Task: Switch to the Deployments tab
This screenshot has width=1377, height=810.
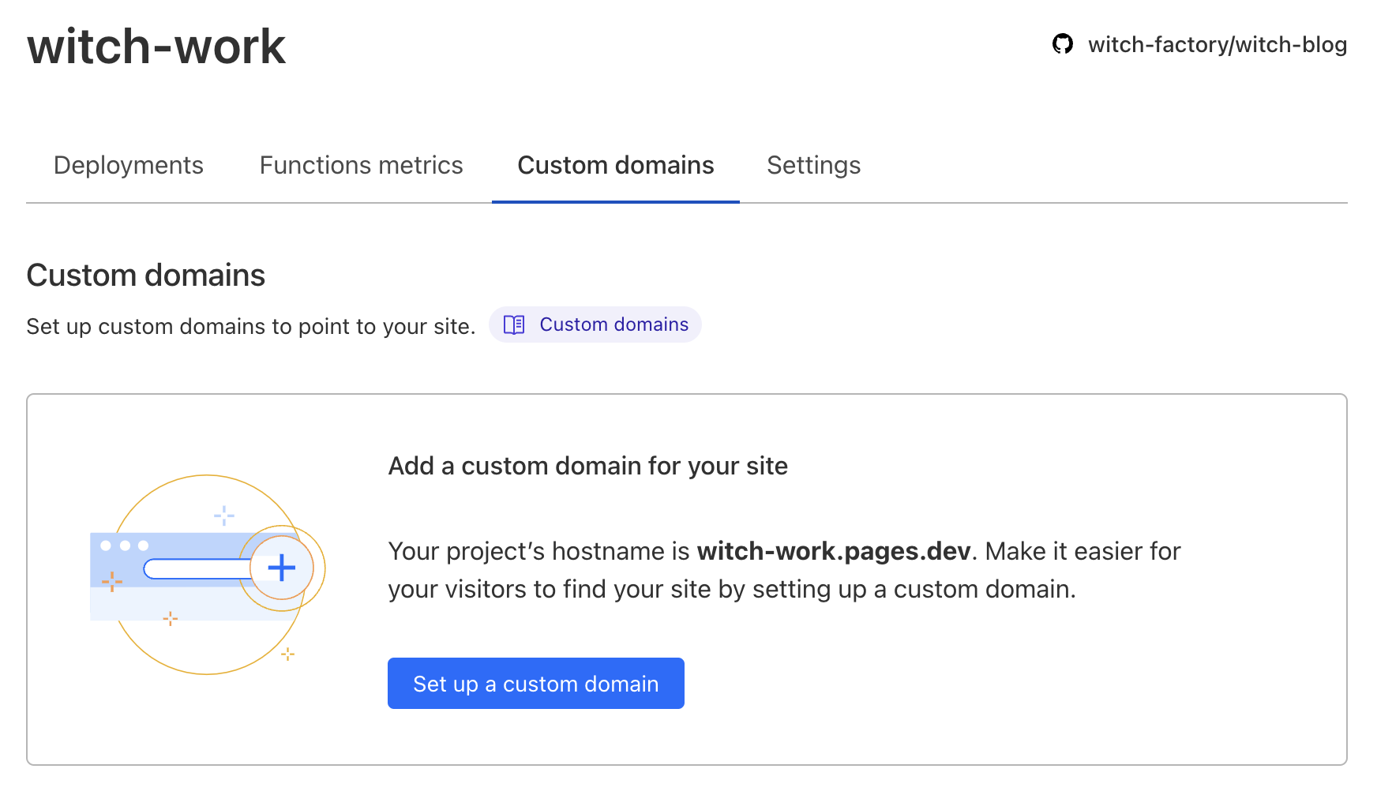Action: pyautogui.click(x=129, y=166)
